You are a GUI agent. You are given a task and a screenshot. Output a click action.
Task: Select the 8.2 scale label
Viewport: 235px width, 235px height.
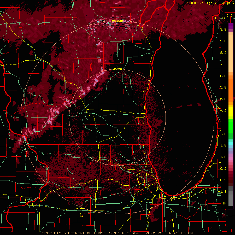click(223, 52)
